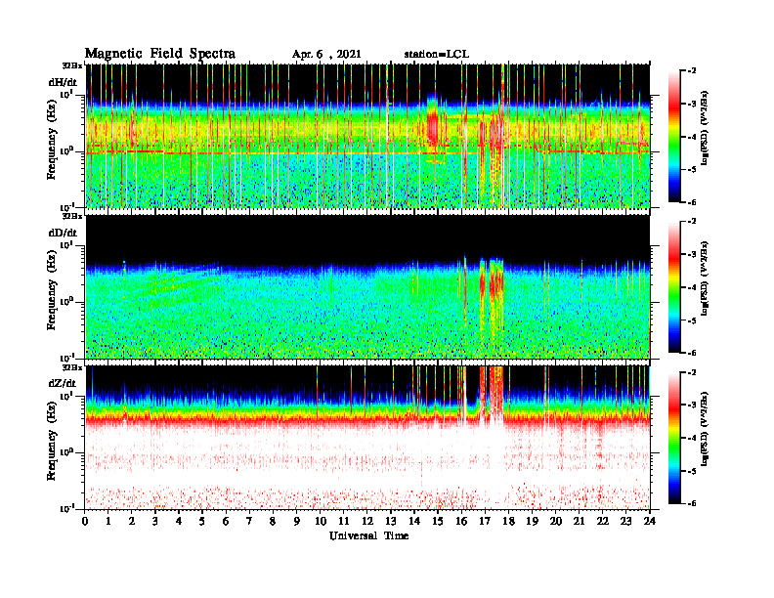
Task: Click hour 22 on the Universal Time axis
Action: (x=603, y=521)
